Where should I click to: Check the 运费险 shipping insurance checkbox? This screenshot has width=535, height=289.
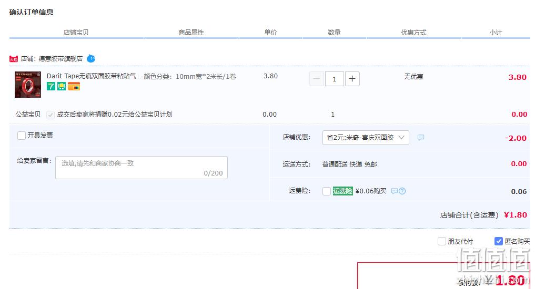click(327, 191)
